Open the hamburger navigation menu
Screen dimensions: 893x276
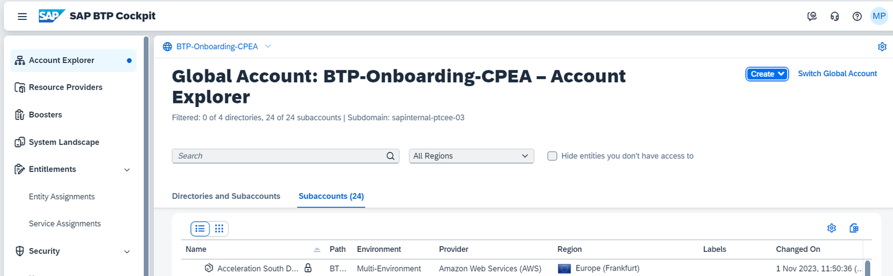tap(22, 17)
